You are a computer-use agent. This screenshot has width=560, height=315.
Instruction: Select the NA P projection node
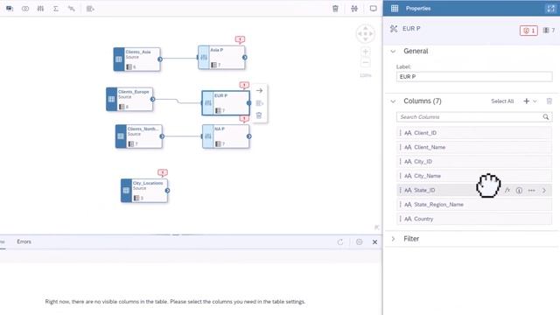(226, 136)
